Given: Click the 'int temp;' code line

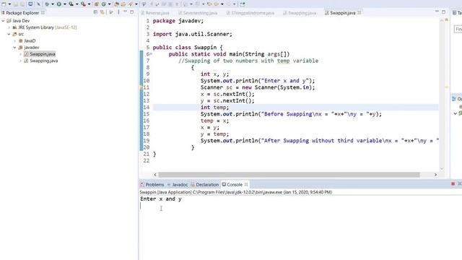Looking at the screenshot, I should 215,108.
